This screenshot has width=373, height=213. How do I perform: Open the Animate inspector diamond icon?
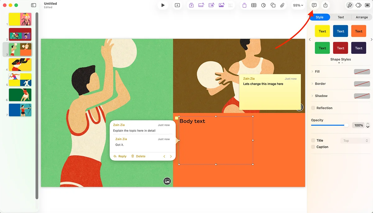(358, 5)
